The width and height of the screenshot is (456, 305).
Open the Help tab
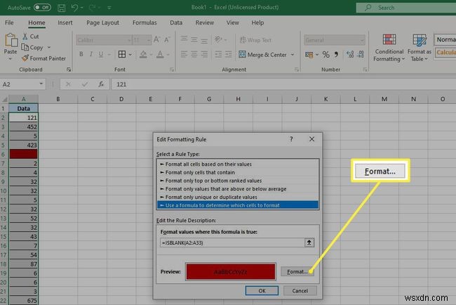click(257, 22)
